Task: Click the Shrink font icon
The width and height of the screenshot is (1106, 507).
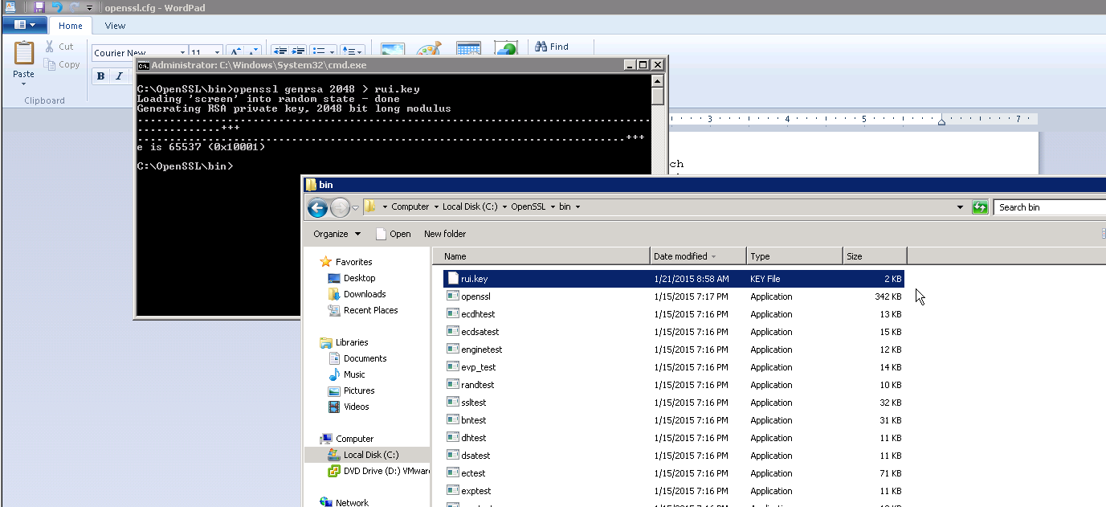Action: (x=252, y=52)
